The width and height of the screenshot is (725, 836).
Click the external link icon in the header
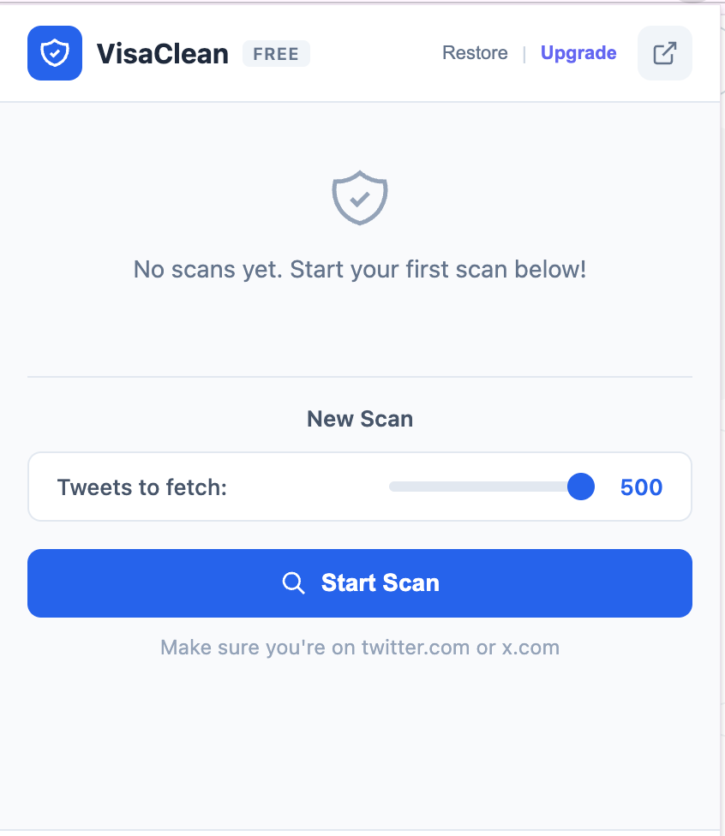[664, 52]
